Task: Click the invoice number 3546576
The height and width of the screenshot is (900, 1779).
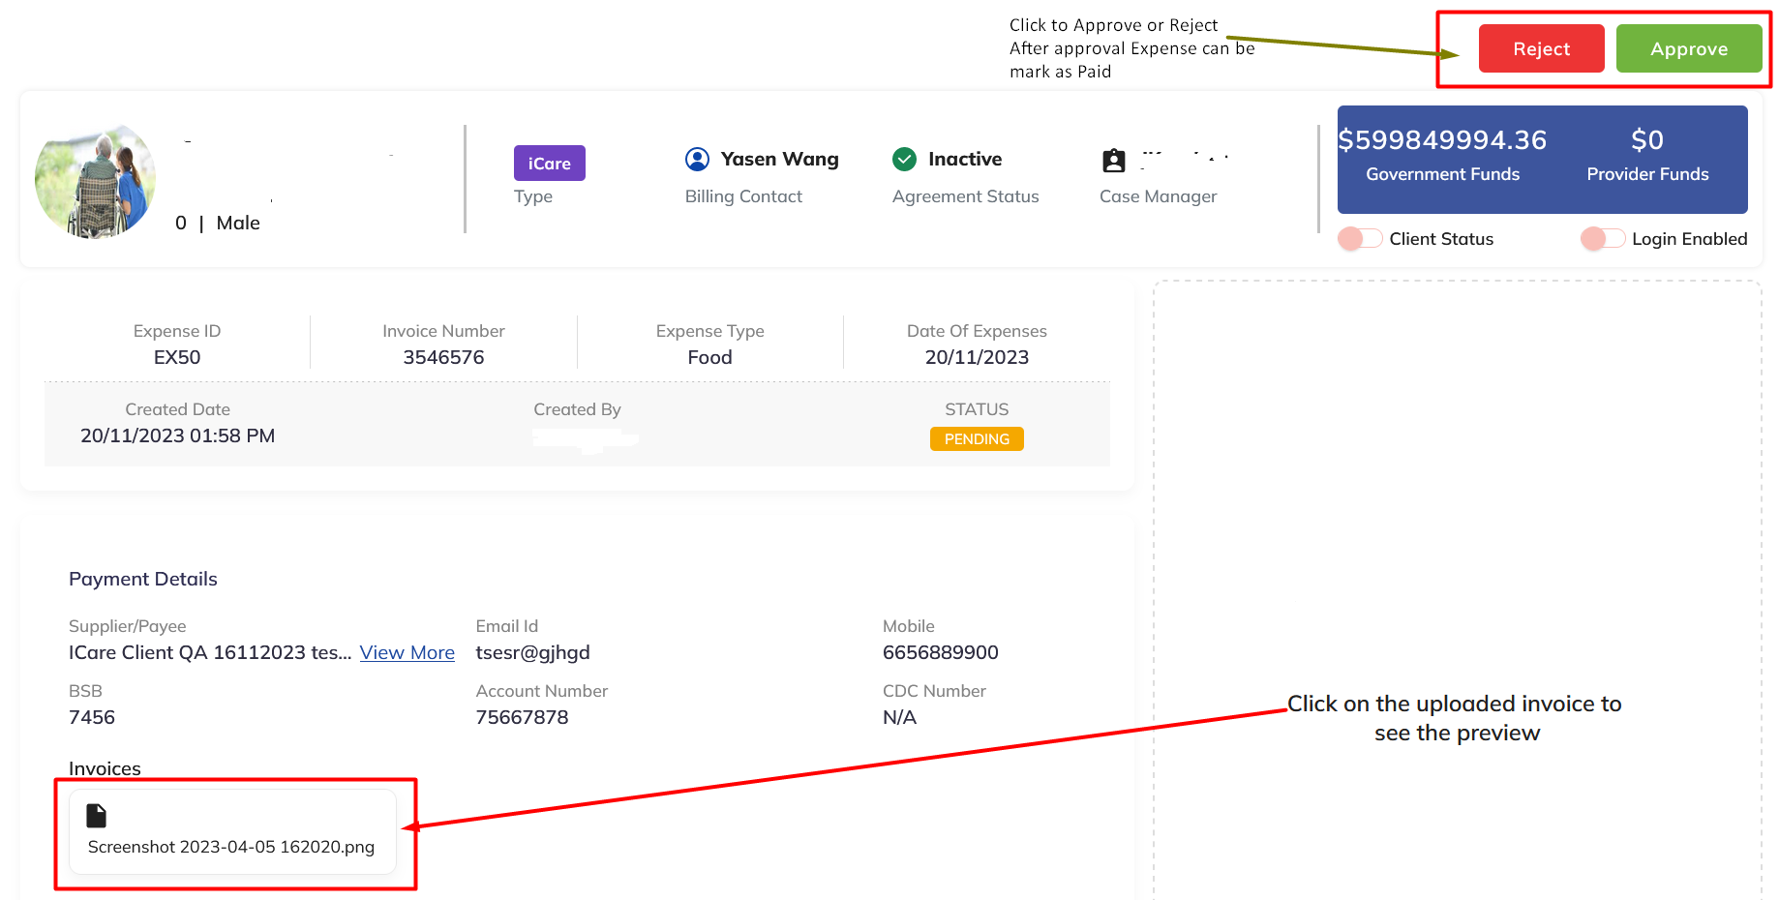Action: (443, 357)
